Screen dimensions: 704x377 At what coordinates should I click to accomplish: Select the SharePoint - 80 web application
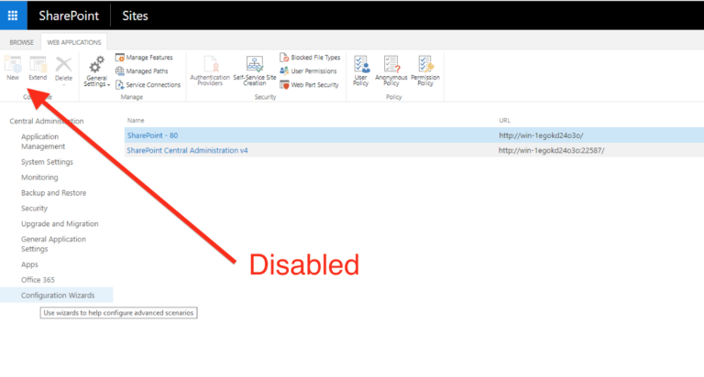pyautogui.click(x=152, y=135)
